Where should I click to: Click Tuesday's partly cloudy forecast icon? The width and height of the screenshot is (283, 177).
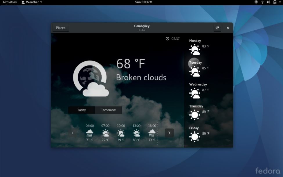pos(194,71)
